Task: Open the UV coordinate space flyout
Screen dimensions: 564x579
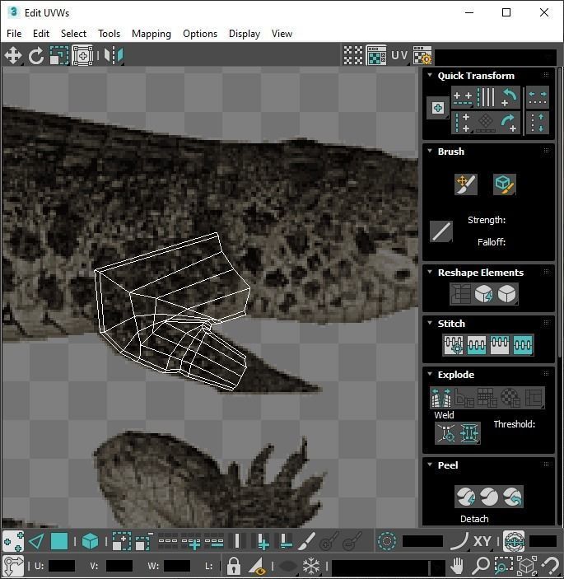Action: click(x=399, y=55)
